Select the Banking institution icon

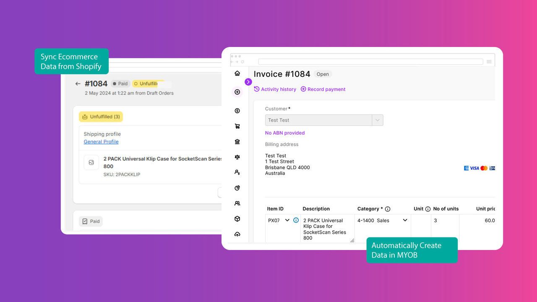(x=237, y=141)
